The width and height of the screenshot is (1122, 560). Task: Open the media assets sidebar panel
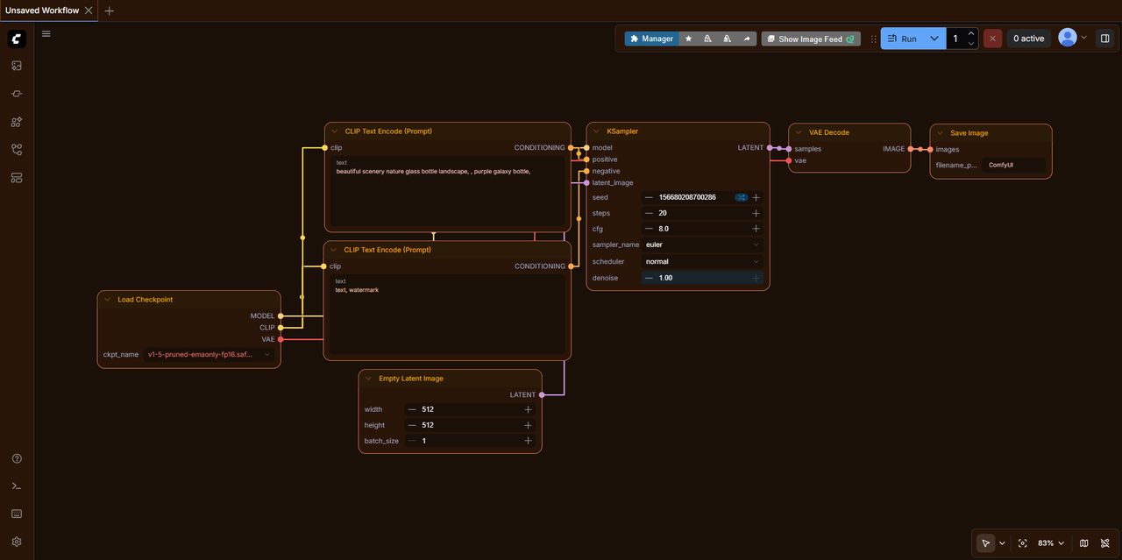(x=17, y=66)
